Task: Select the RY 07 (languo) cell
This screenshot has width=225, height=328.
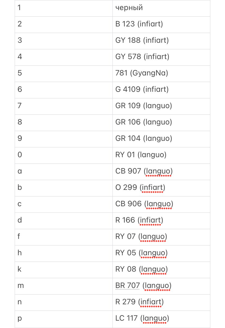Action: [161, 237]
